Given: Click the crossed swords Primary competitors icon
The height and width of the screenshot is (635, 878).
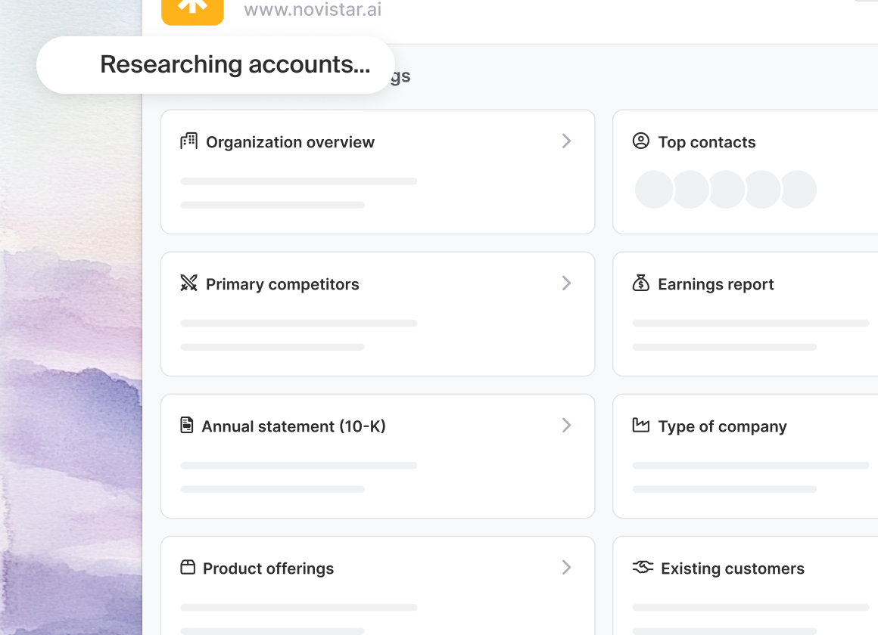Looking at the screenshot, I should [190, 283].
